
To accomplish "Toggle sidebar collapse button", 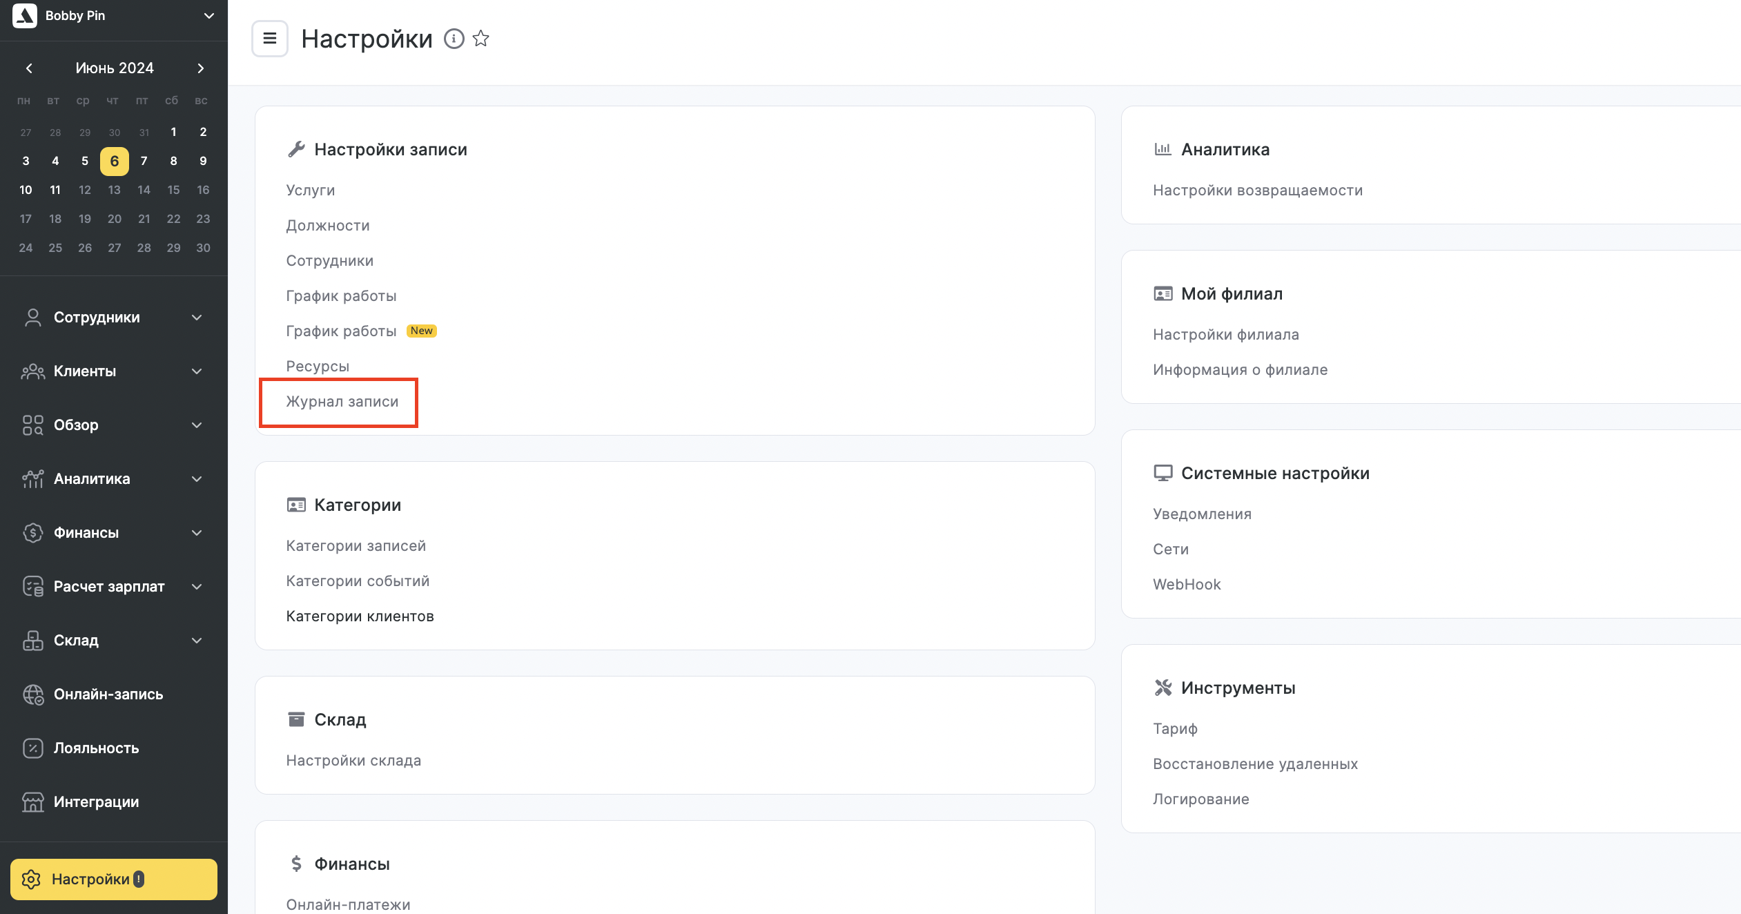I will (x=271, y=37).
